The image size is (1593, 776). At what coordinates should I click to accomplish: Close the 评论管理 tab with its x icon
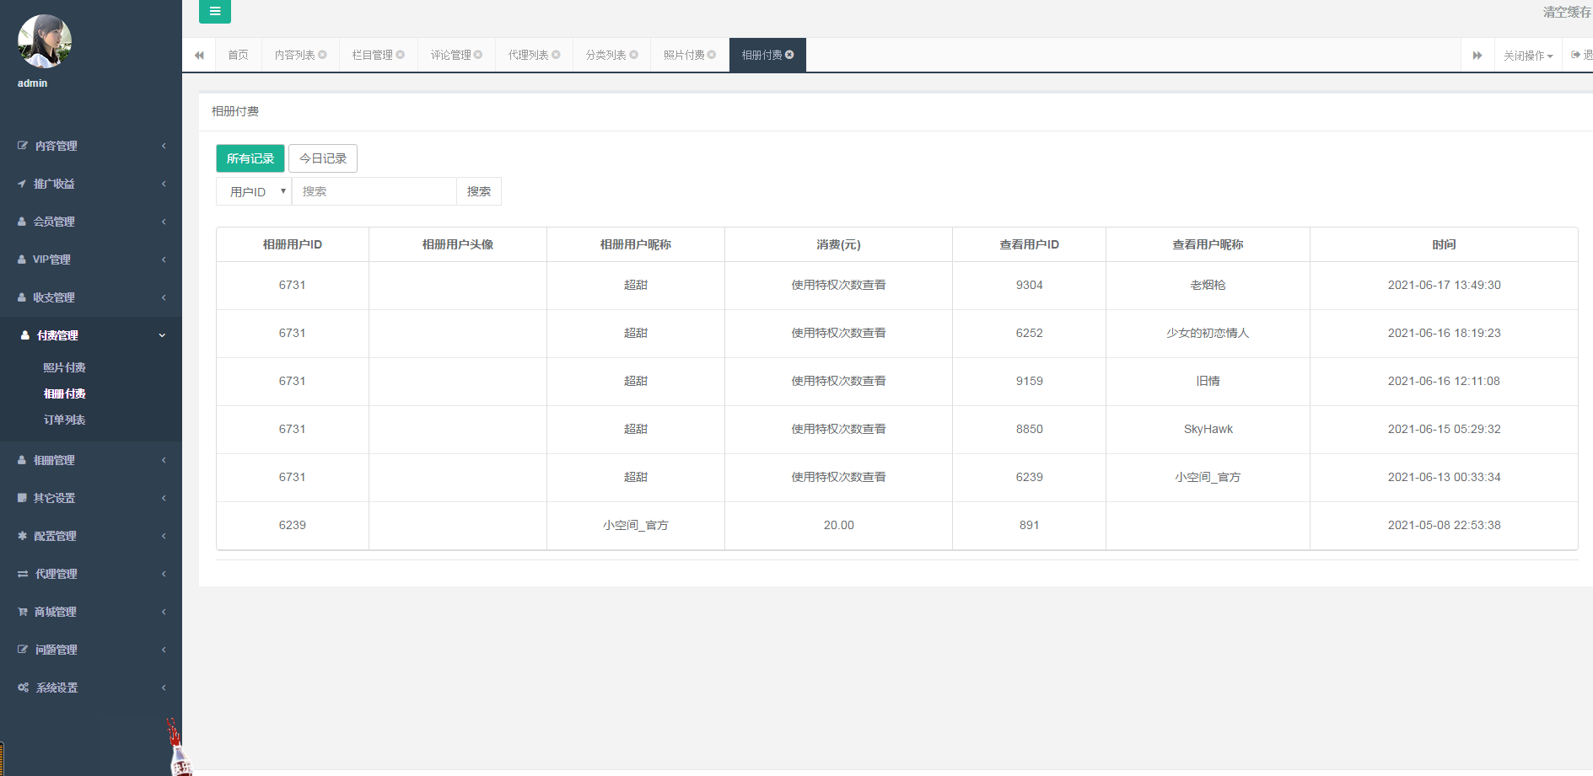click(478, 55)
